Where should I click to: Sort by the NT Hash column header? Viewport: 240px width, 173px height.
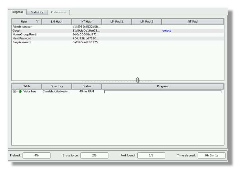tap(86, 22)
